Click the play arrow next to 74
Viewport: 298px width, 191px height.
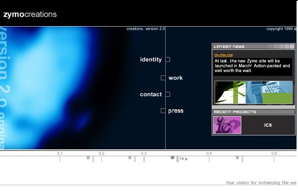(187, 159)
